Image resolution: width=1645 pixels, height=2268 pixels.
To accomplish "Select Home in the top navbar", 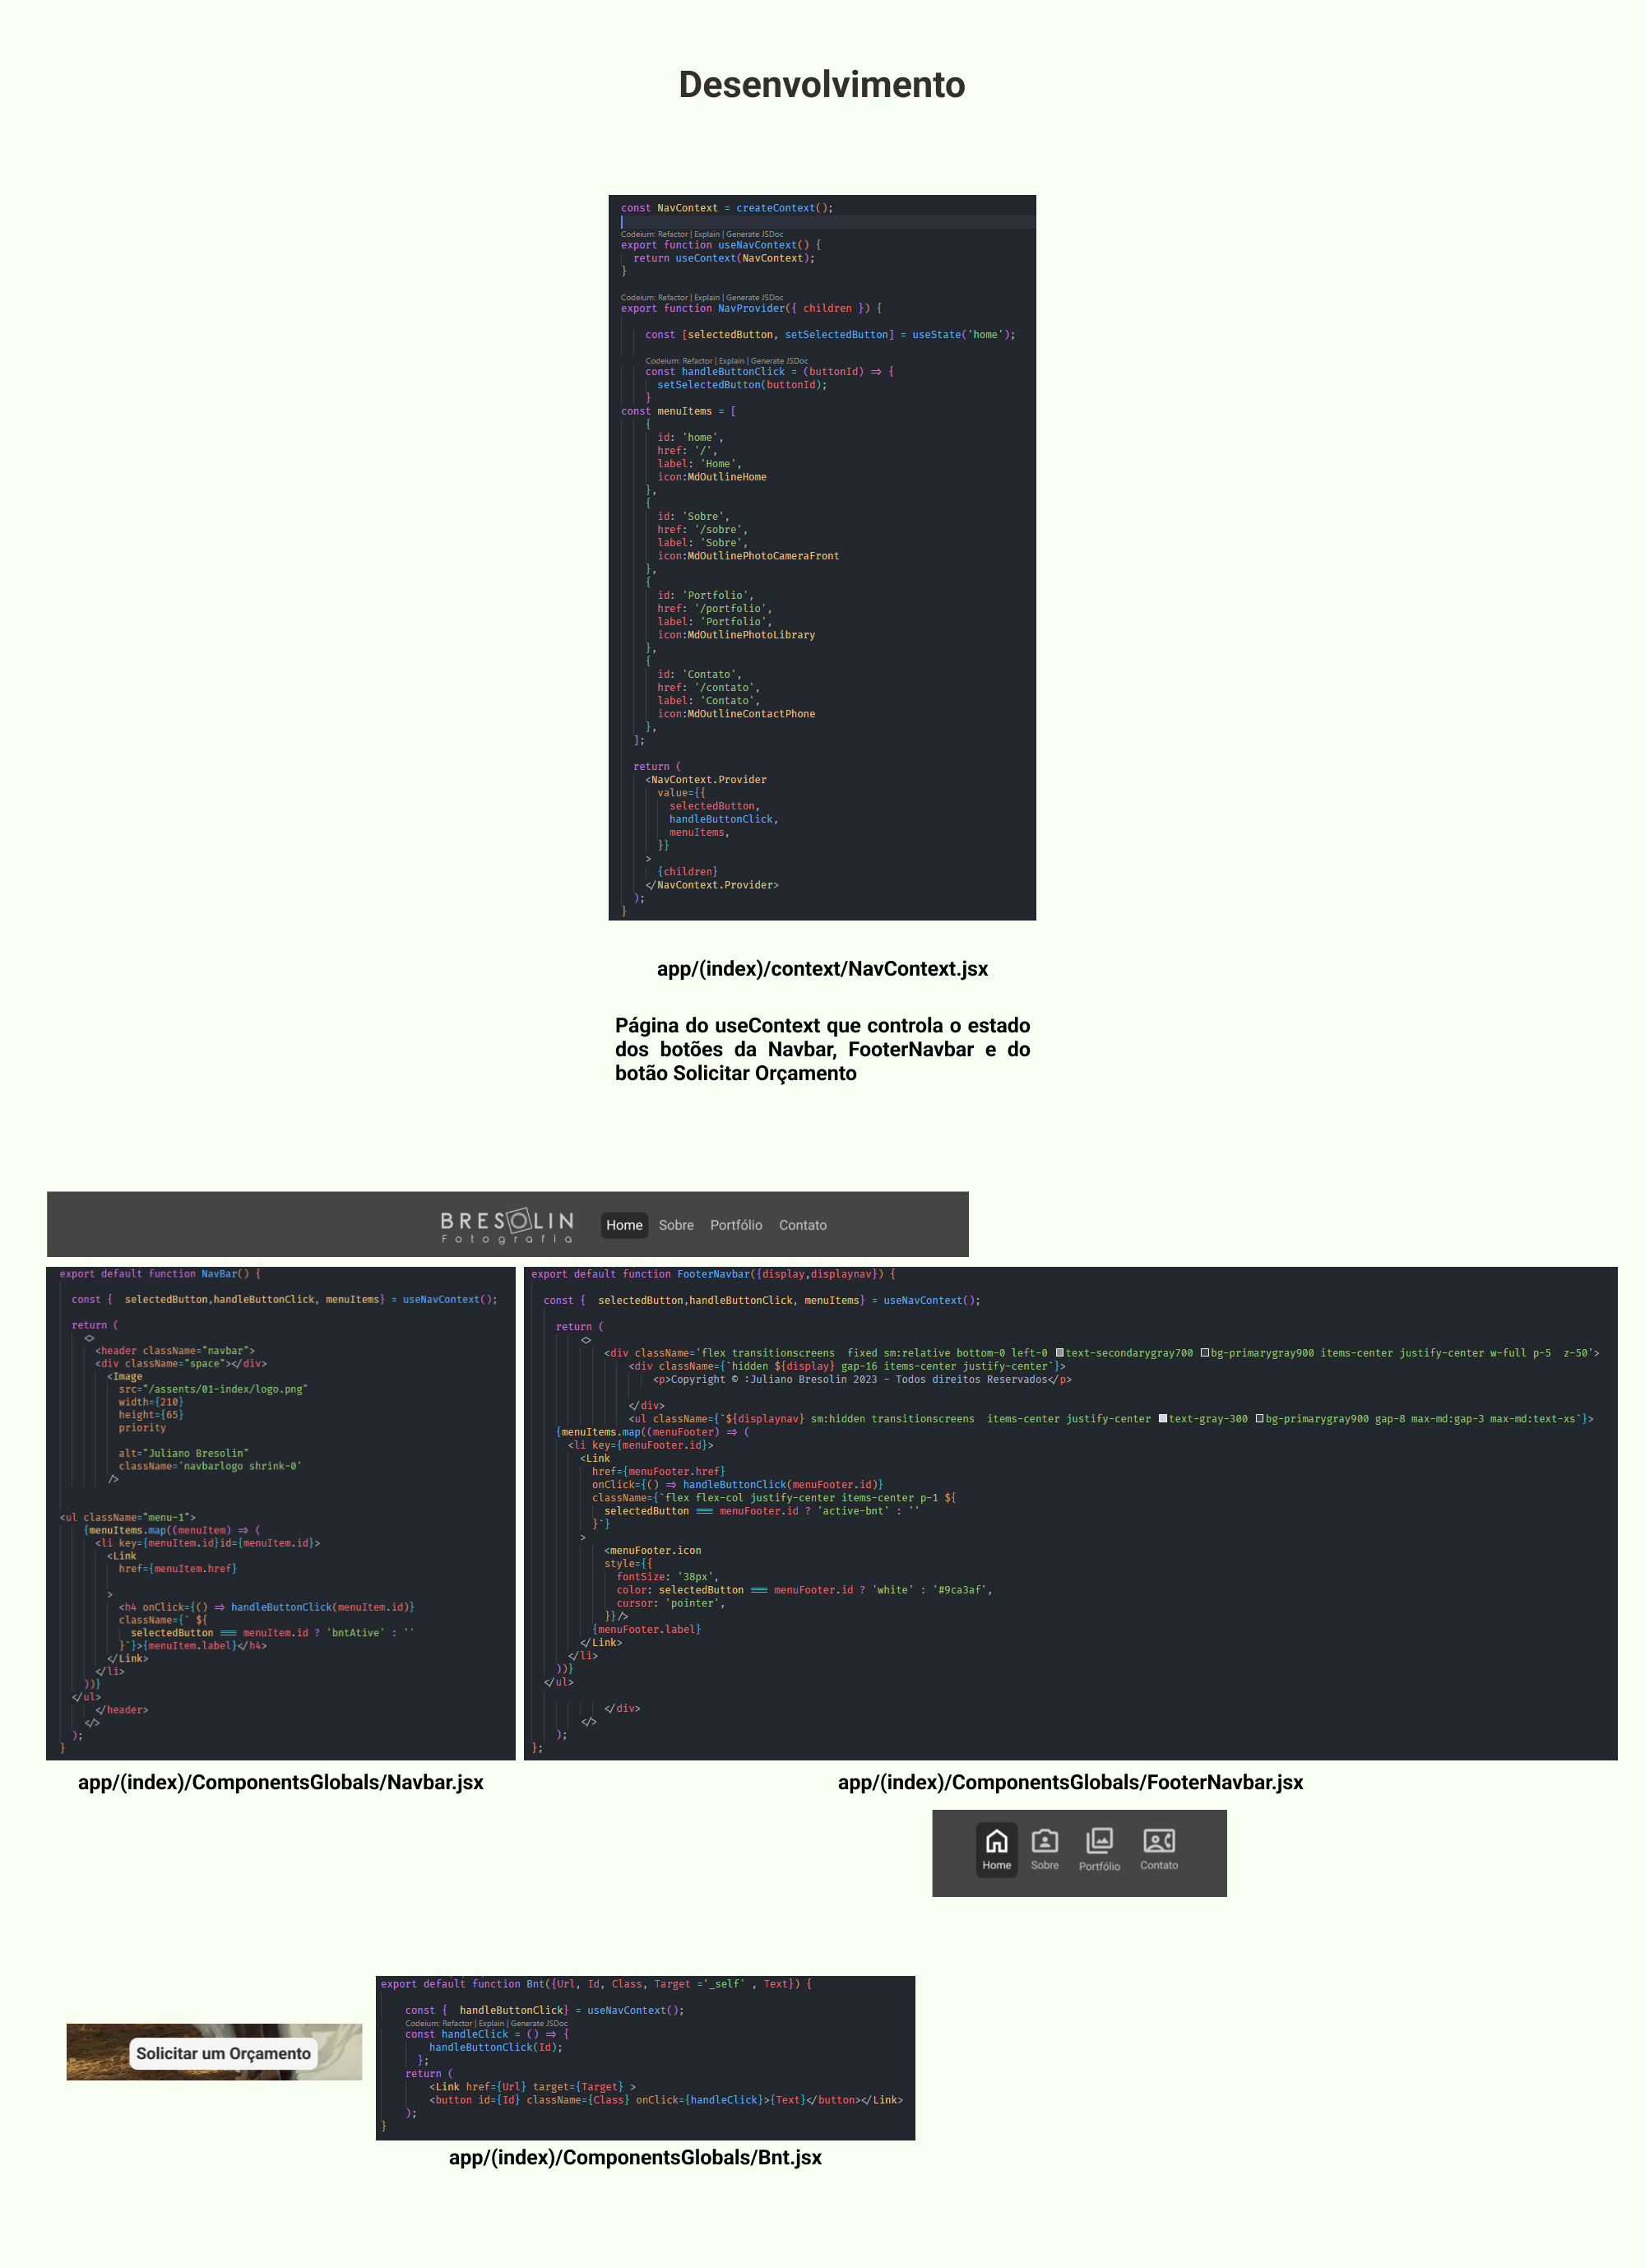I will (x=624, y=1225).
